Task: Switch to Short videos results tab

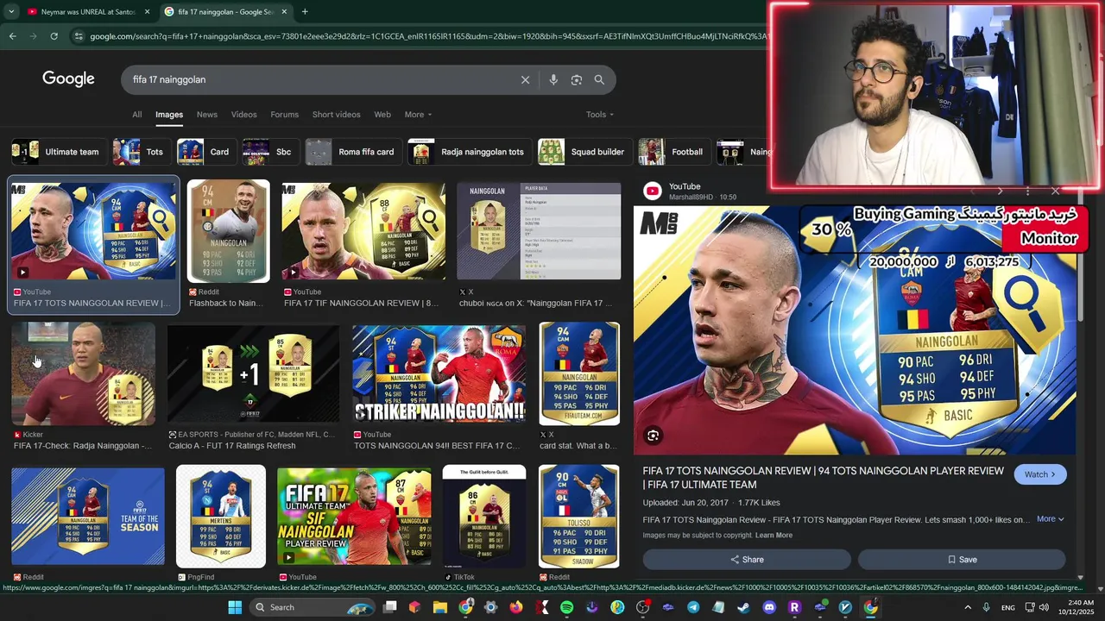Action: click(x=336, y=115)
